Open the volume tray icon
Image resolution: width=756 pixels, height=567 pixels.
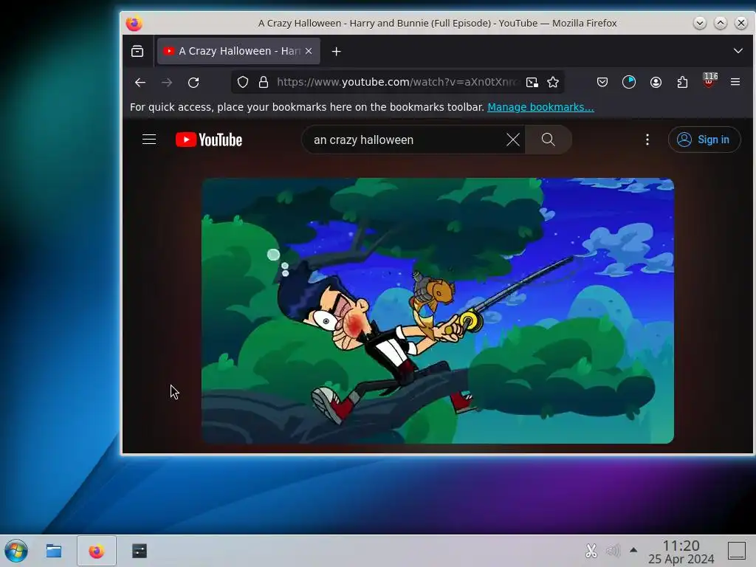[613, 551]
